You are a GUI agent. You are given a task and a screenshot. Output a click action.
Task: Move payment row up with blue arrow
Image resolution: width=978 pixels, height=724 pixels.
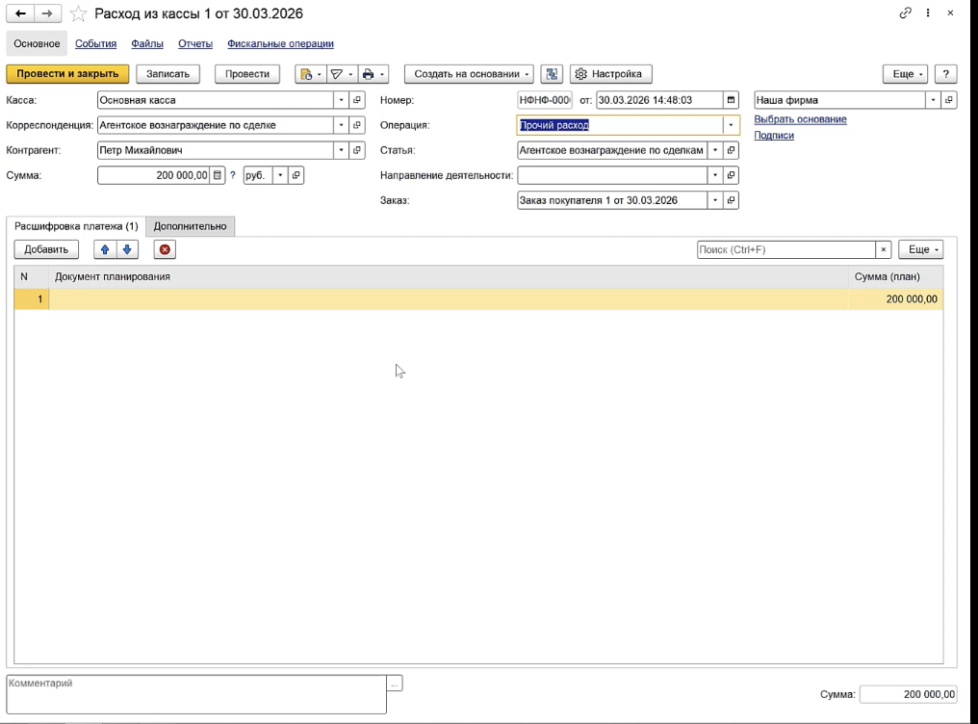105,249
